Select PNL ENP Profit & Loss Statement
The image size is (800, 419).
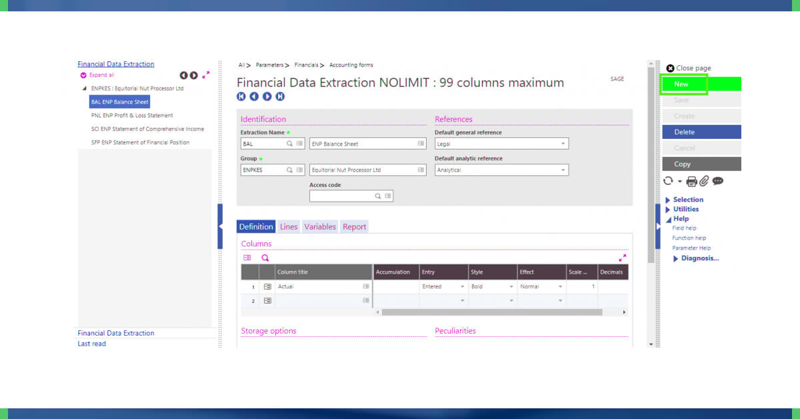[132, 115]
